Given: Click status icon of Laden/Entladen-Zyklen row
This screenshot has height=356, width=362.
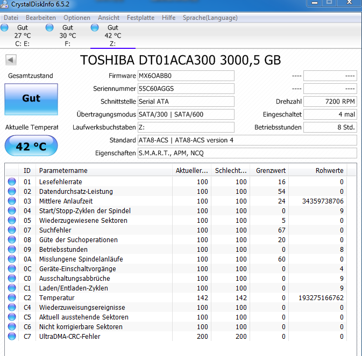Looking at the screenshot, I should pyautogui.click(x=12, y=288).
